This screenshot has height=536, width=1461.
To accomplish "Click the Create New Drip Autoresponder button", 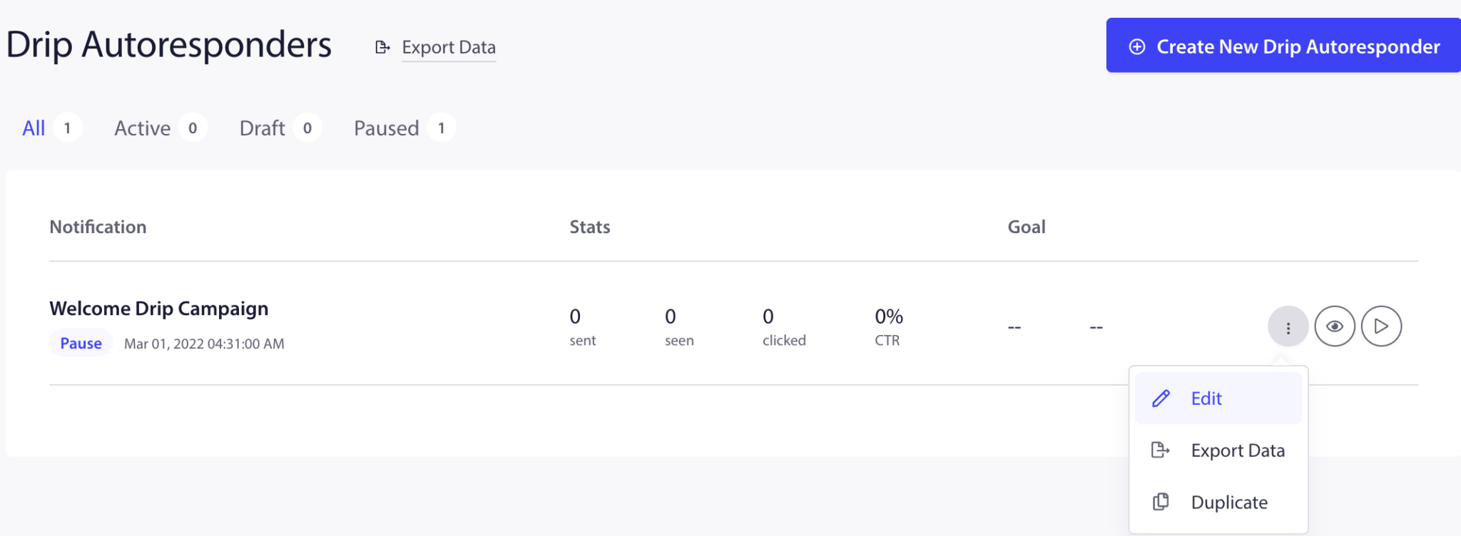I will click(1283, 46).
